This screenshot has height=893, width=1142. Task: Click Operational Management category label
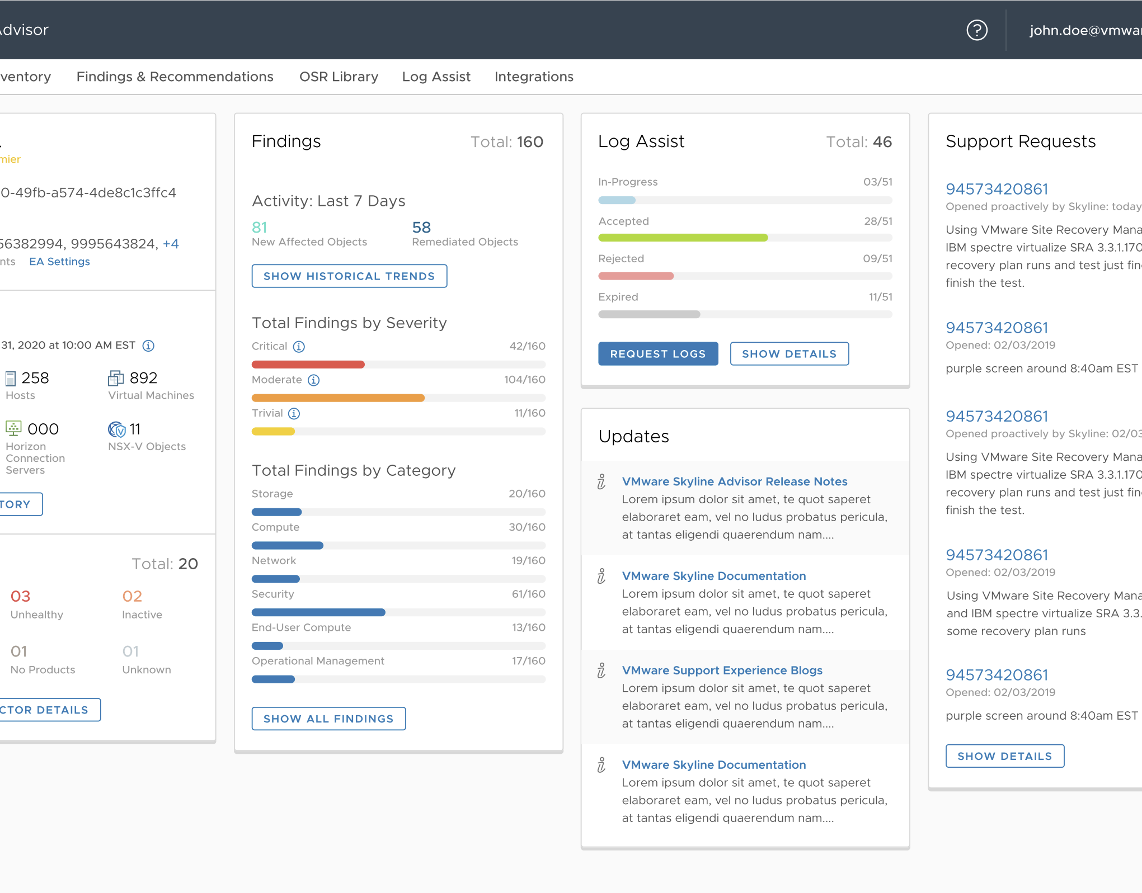(x=318, y=661)
